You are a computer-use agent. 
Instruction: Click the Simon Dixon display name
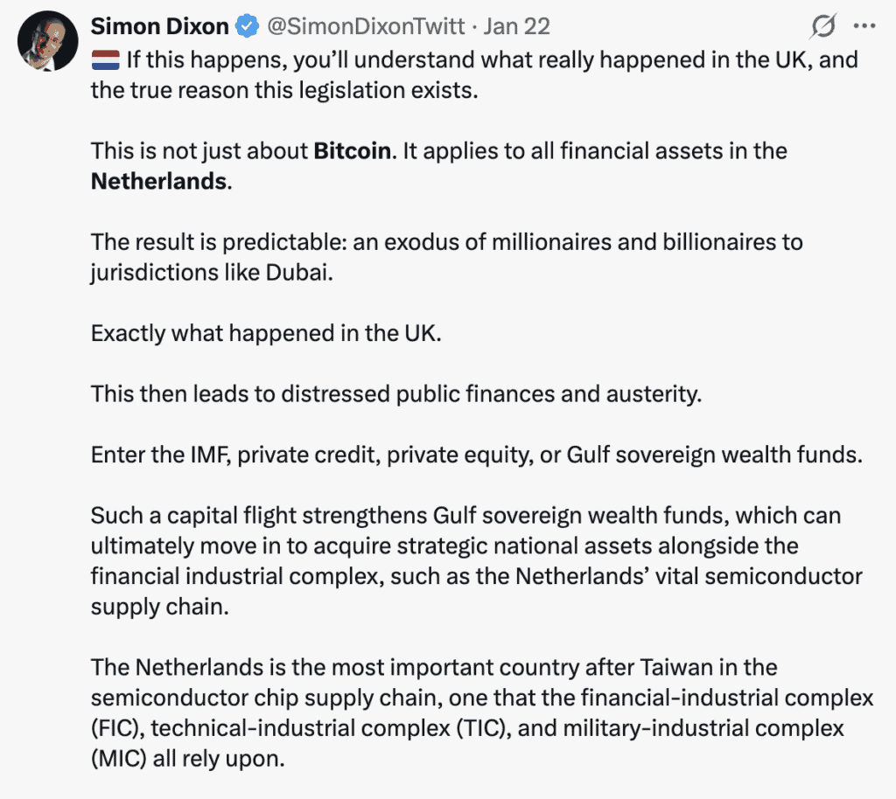[x=160, y=26]
